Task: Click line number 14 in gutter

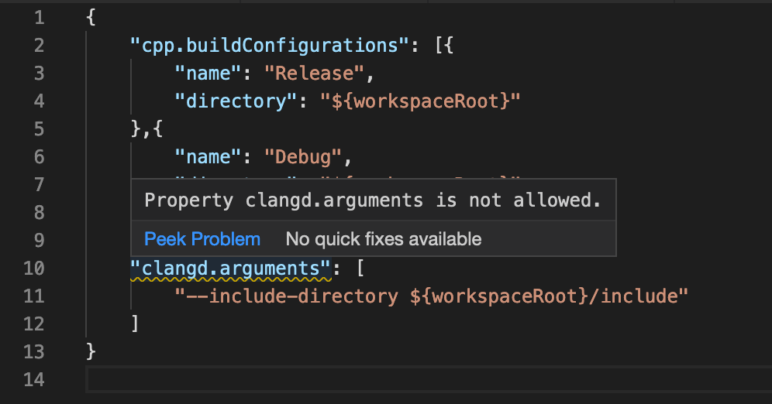Action: (x=34, y=379)
